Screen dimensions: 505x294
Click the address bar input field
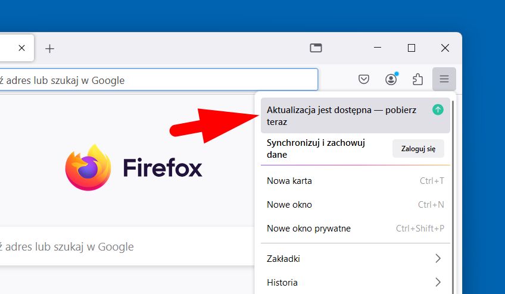(x=159, y=80)
